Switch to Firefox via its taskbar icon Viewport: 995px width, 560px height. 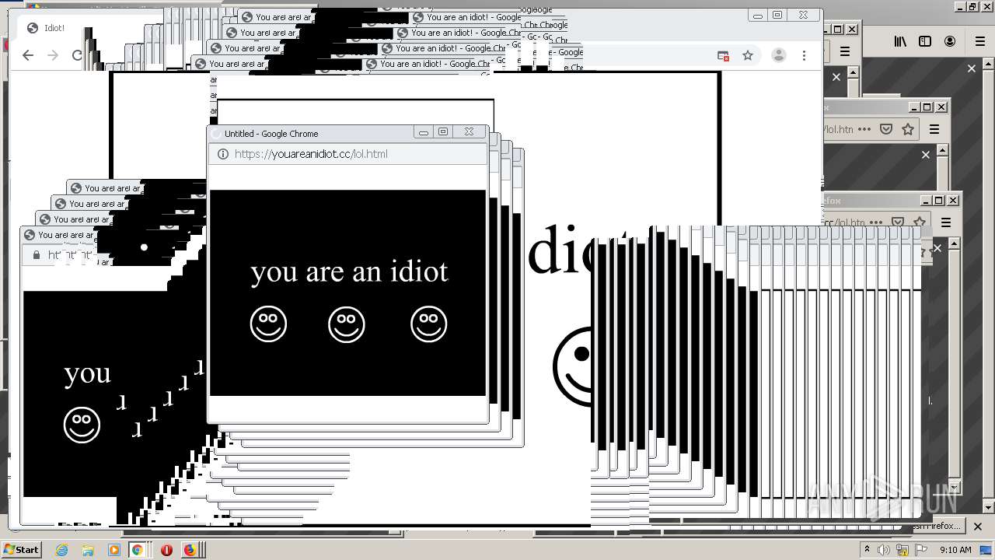pyautogui.click(x=189, y=550)
